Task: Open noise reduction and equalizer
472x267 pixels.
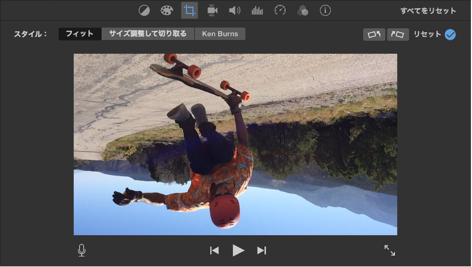Action: click(x=257, y=10)
